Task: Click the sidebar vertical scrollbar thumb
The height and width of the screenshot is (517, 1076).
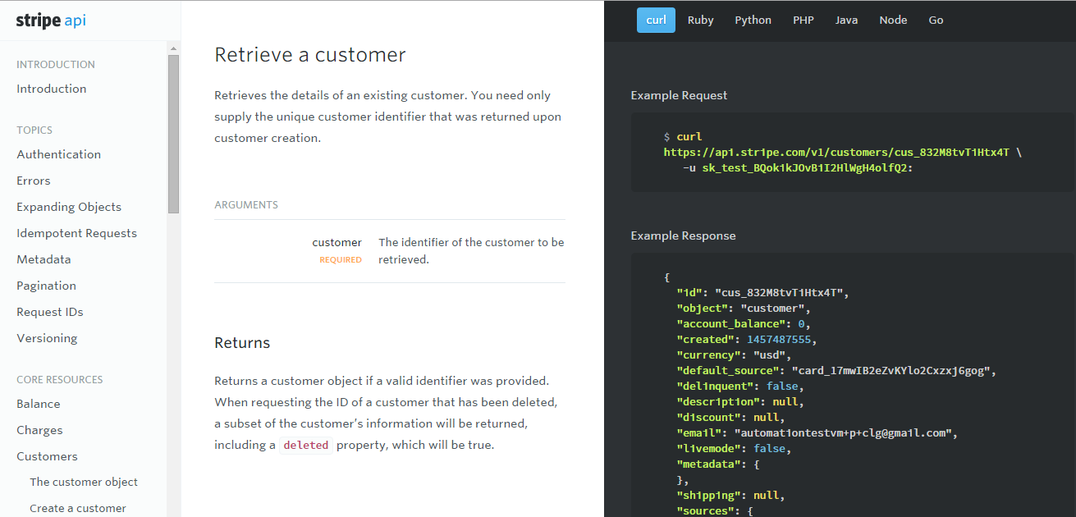Action: (x=173, y=135)
